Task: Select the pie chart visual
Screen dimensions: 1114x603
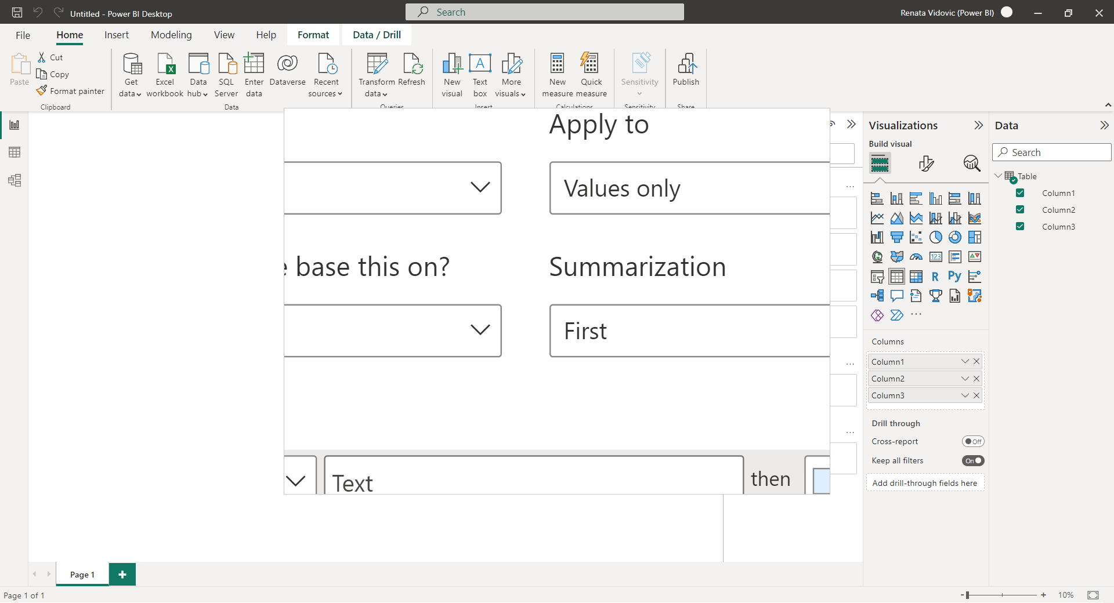Action: coord(935,237)
